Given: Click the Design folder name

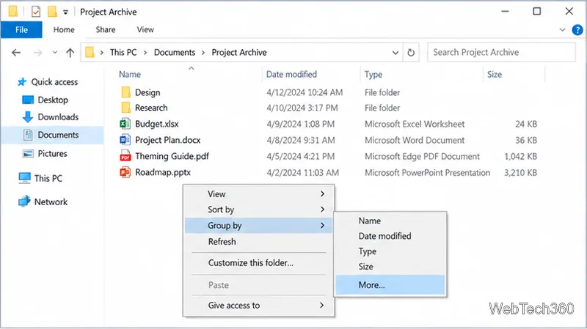Looking at the screenshot, I should click(x=147, y=92).
